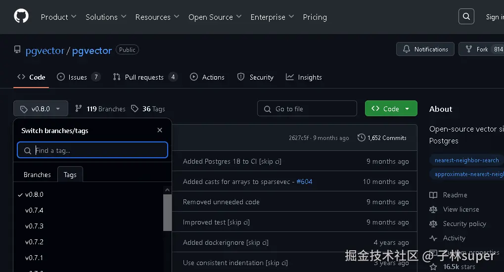Image resolution: width=504 pixels, height=272 pixels.
Task: Open 1,652 Commits history
Action: point(382,137)
